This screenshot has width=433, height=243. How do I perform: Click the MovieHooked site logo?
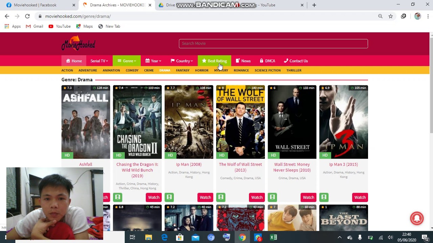78,44
